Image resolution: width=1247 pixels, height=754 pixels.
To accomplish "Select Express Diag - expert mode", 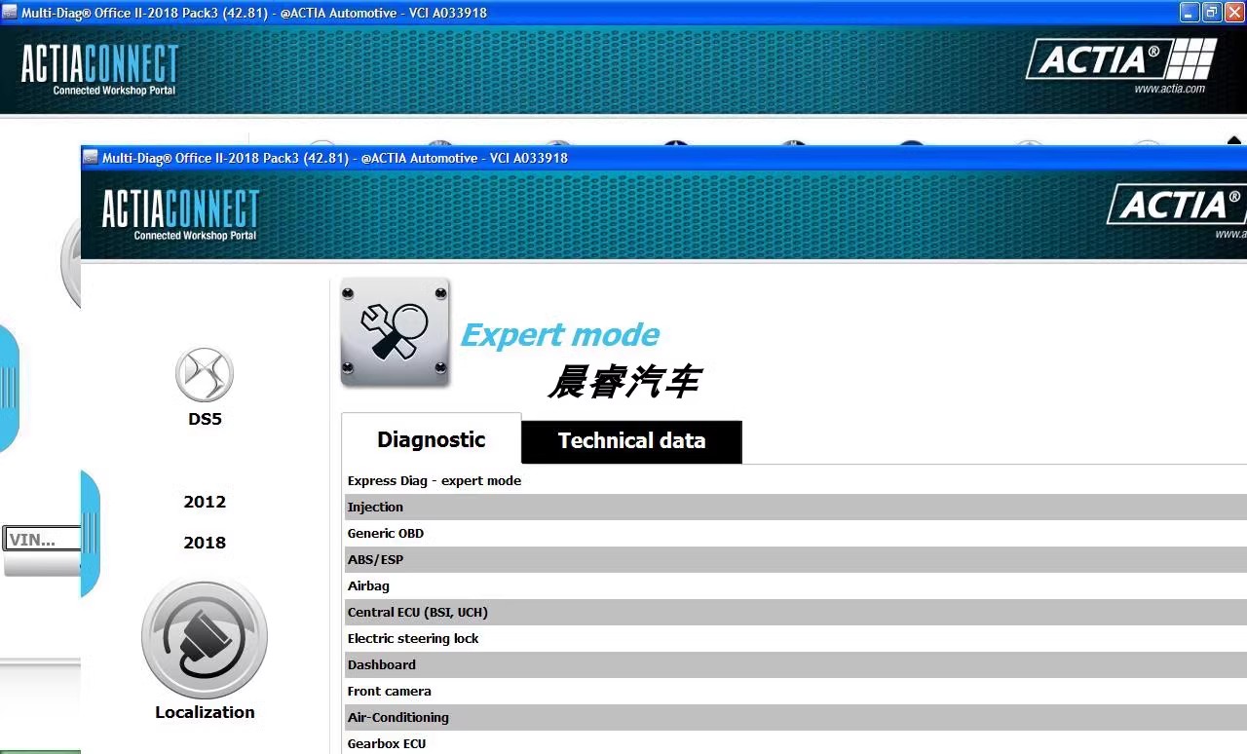I will tap(794, 480).
